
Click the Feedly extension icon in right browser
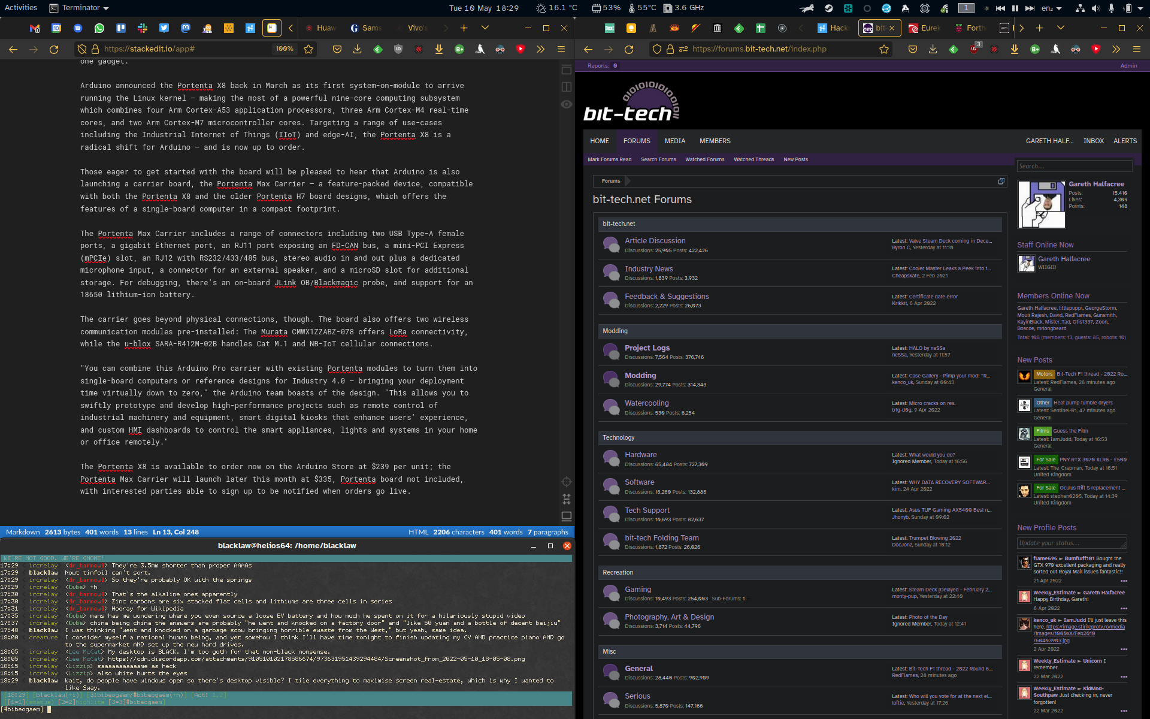(x=954, y=50)
